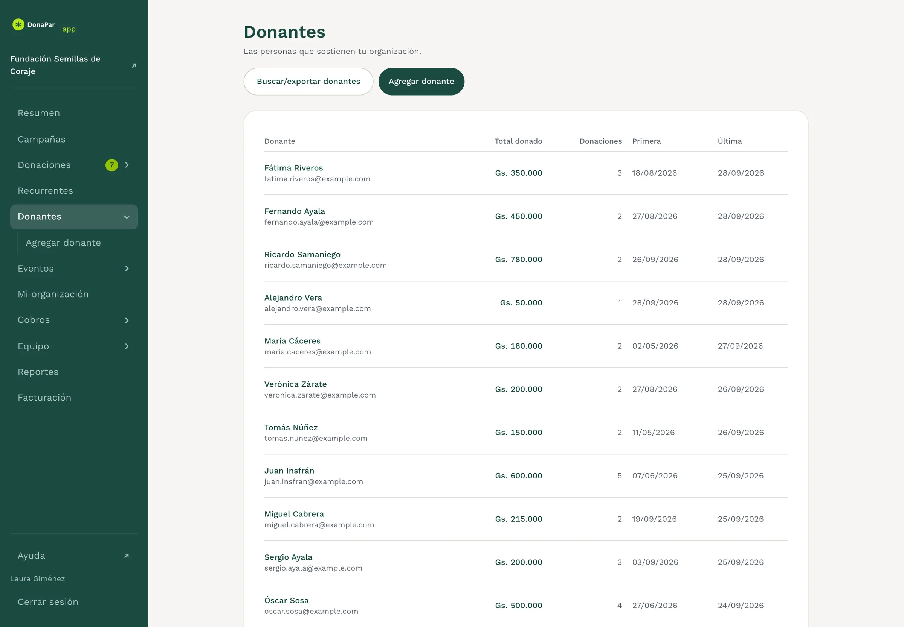
Task: Click the Ayuda external link arrow icon
Action: 126,556
